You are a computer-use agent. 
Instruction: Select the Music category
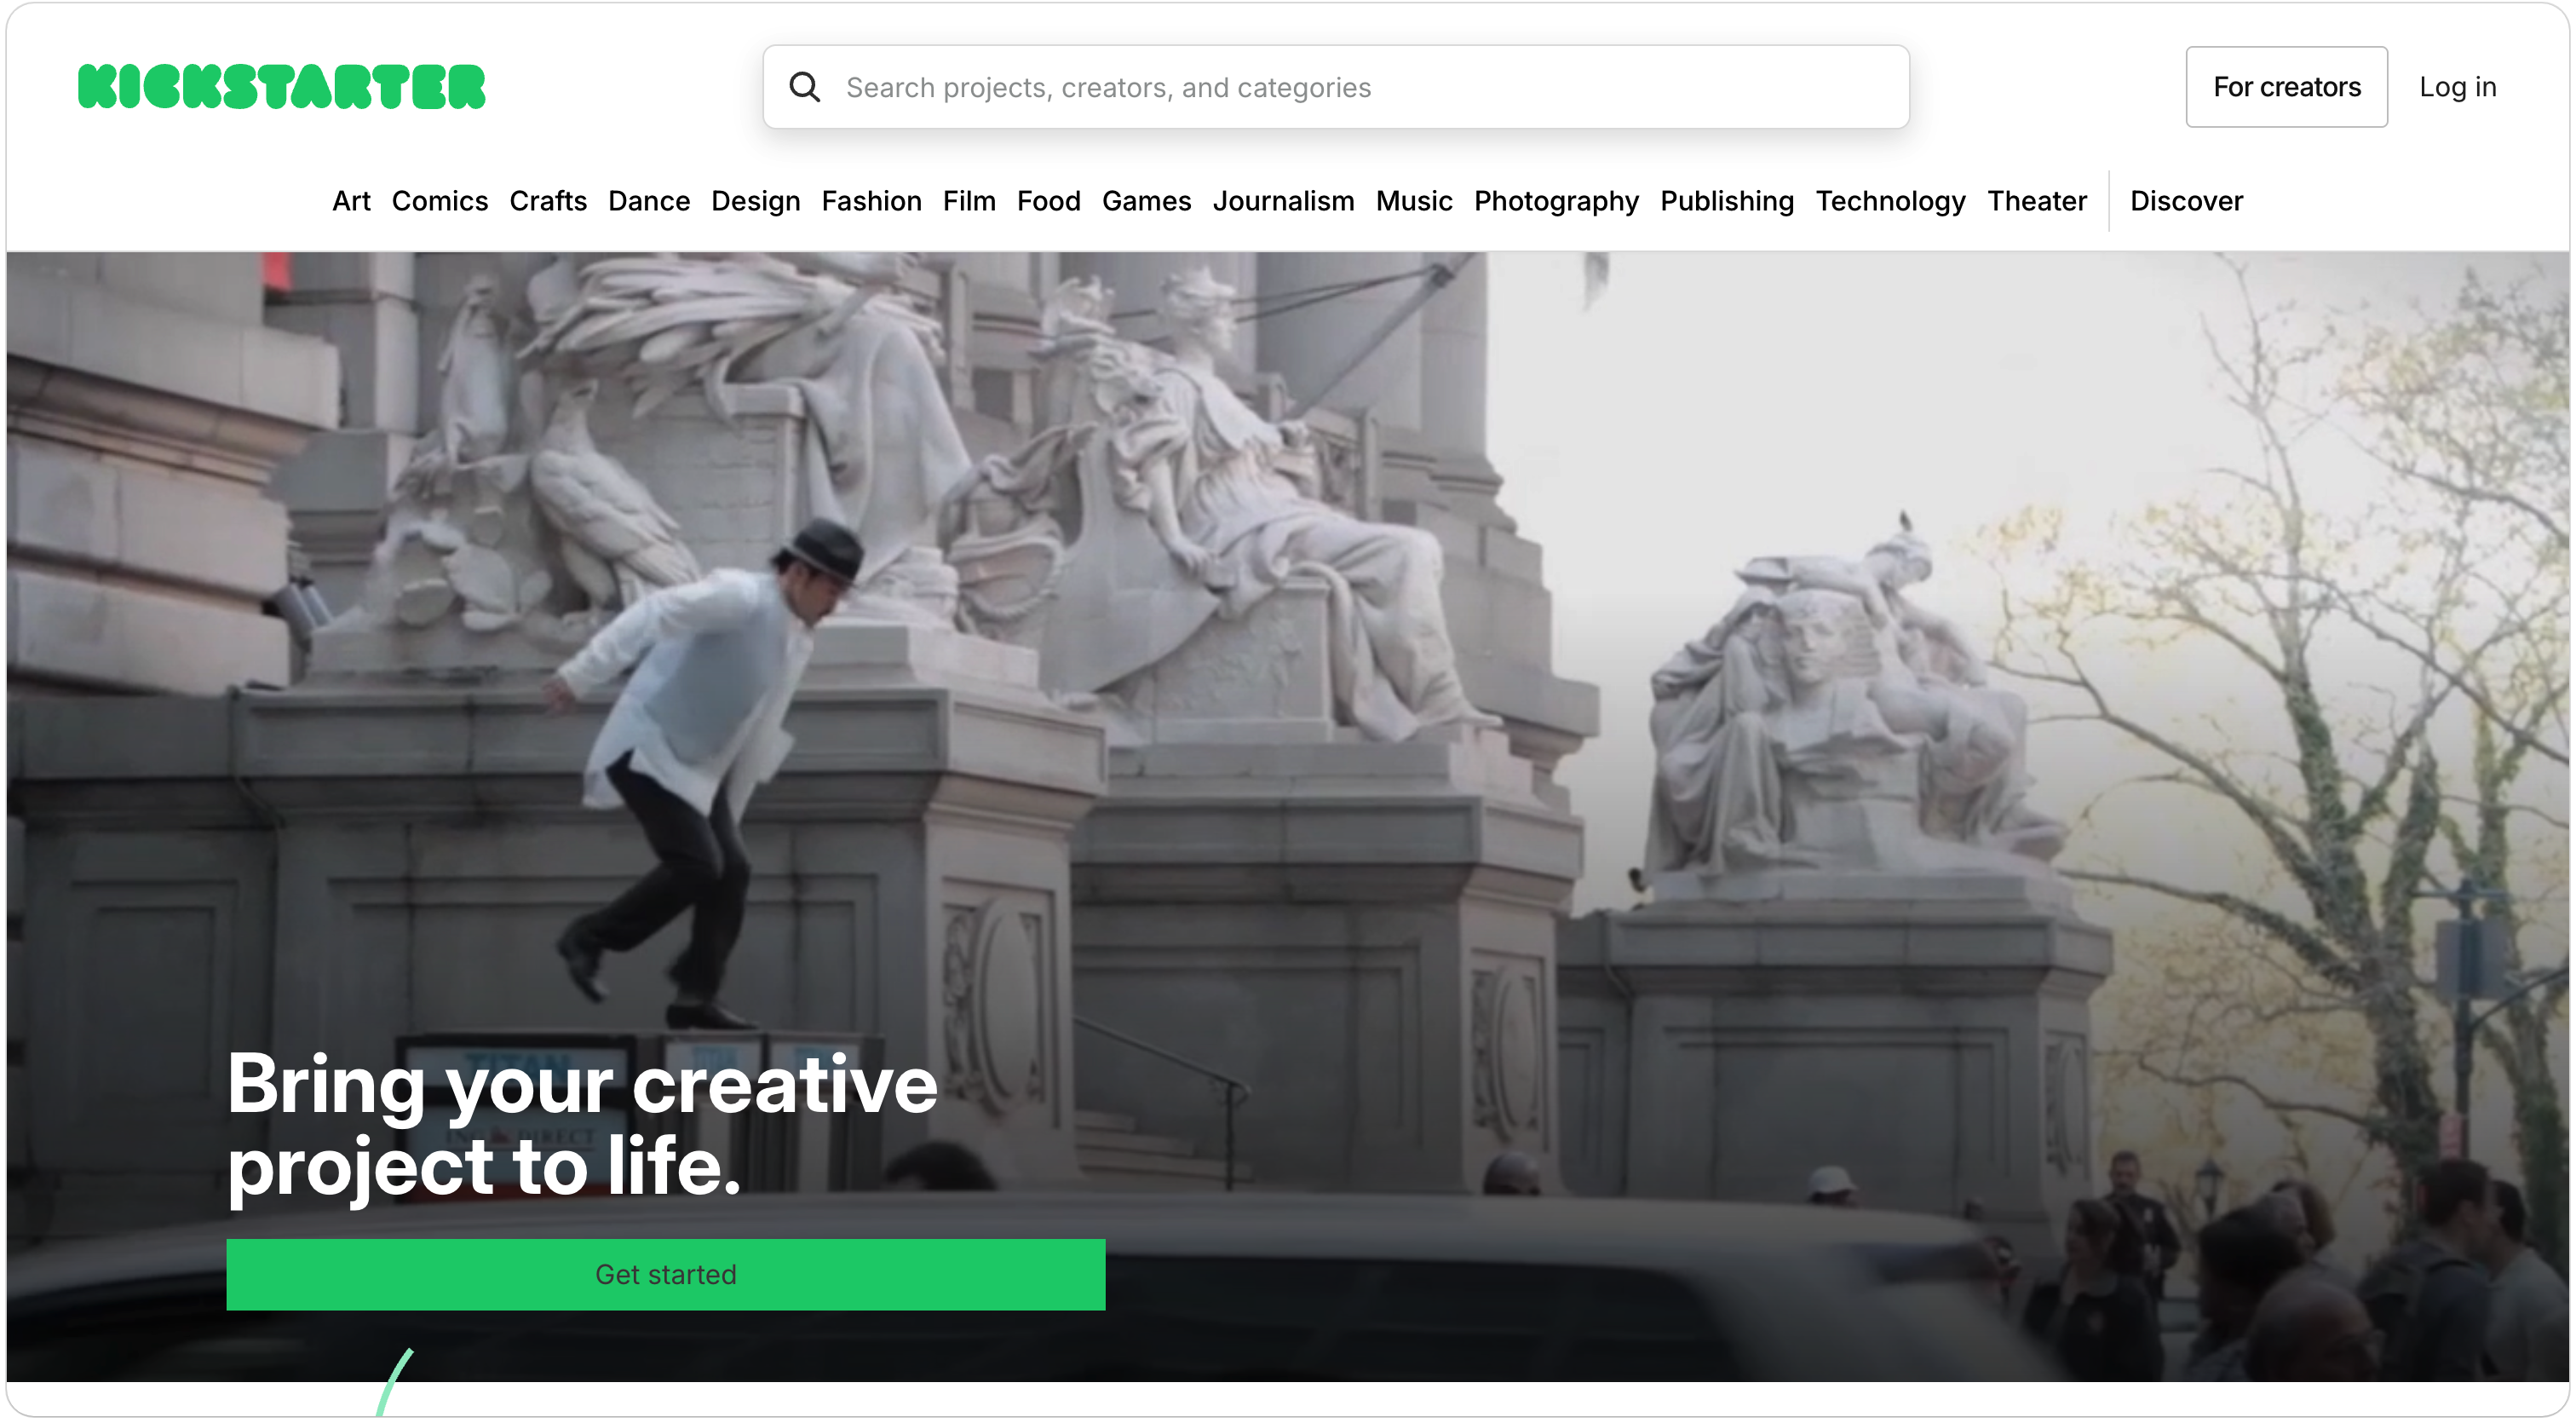tap(1414, 201)
